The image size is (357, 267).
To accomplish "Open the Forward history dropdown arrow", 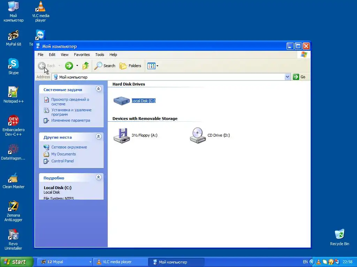I will (77, 66).
